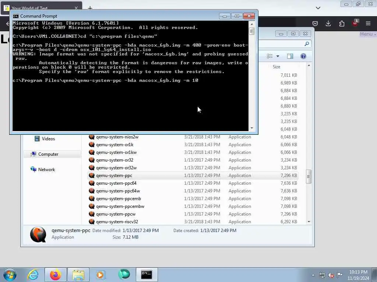Click Date modified value in details pane
This screenshot has height=282, width=377.
point(140,231)
